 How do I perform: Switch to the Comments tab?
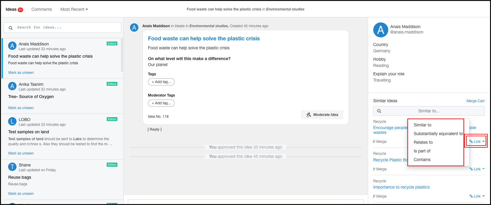[42, 9]
